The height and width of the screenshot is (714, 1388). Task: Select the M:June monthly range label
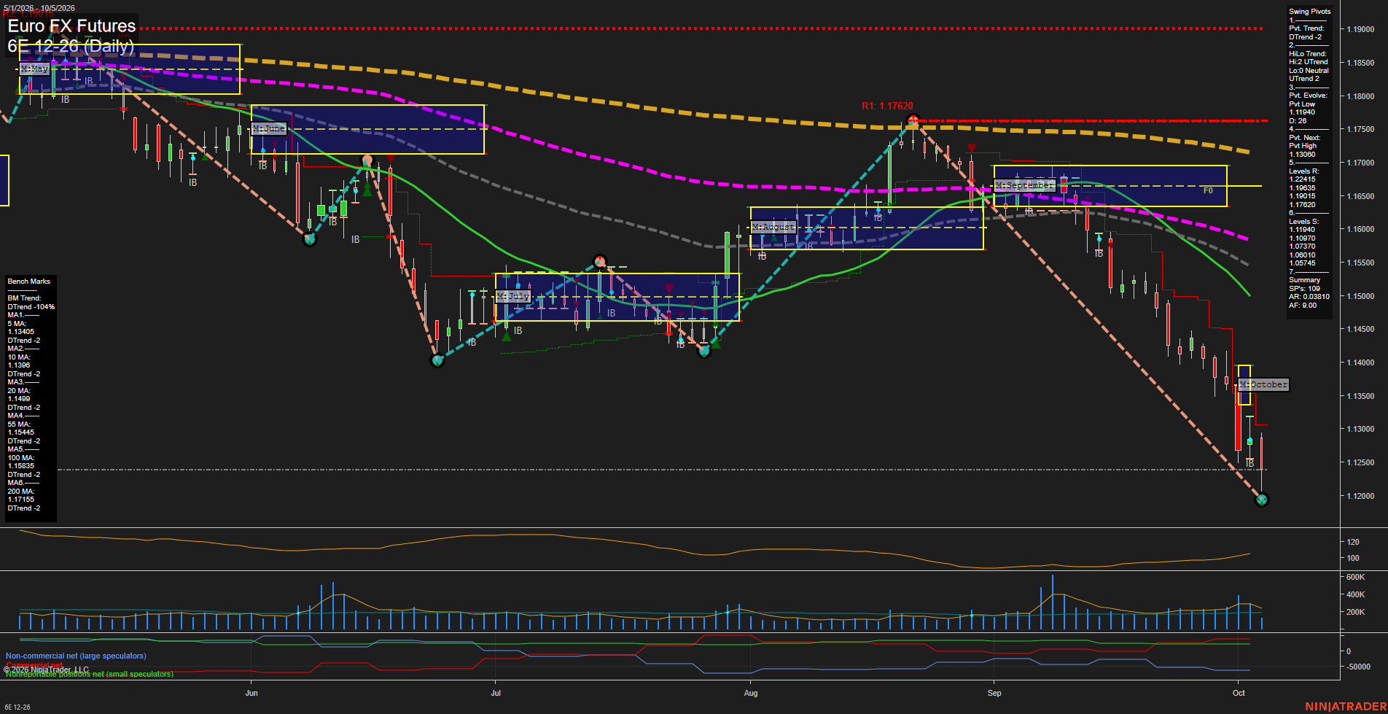click(268, 128)
